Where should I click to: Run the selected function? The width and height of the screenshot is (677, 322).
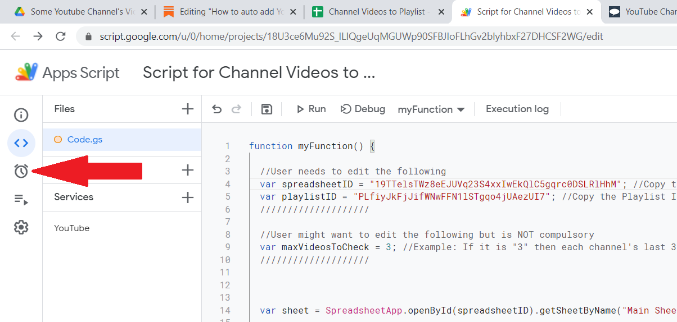pos(312,109)
